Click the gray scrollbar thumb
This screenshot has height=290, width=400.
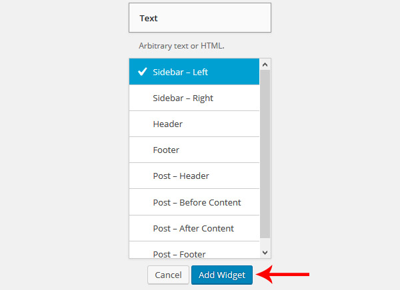[265, 154]
